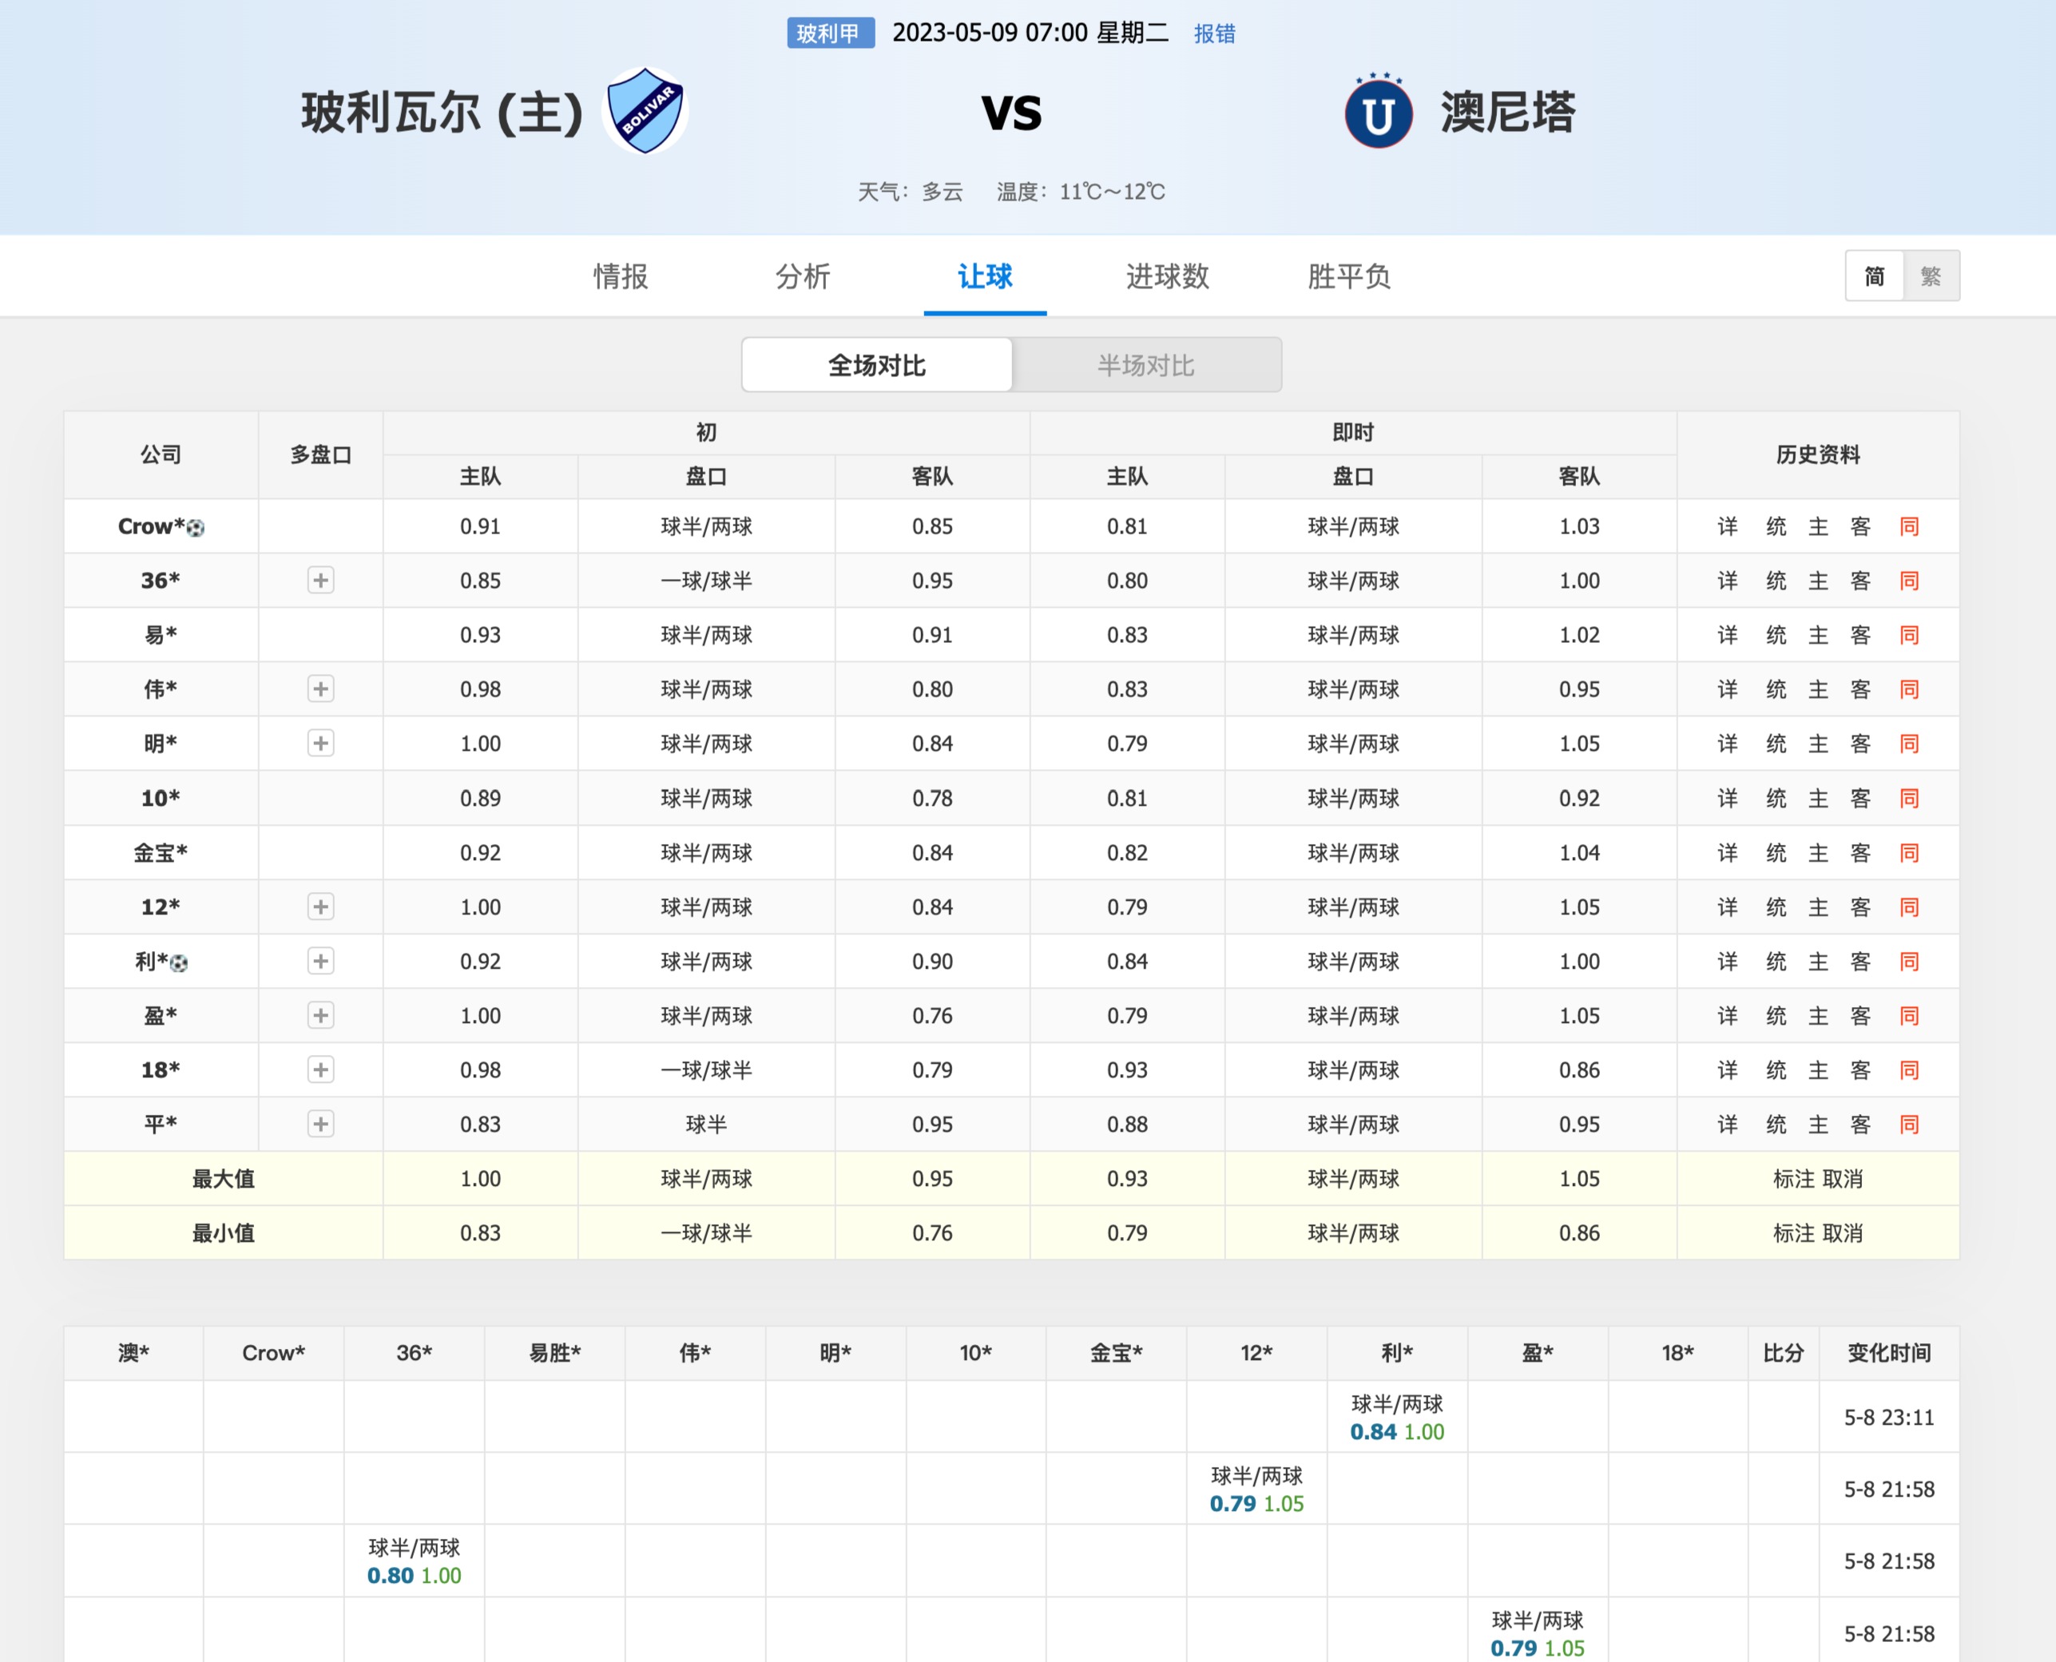Switch to traditional Chinese 繁
Viewport: 2056px width, 1662px height.
click(x=1931, y=276)
